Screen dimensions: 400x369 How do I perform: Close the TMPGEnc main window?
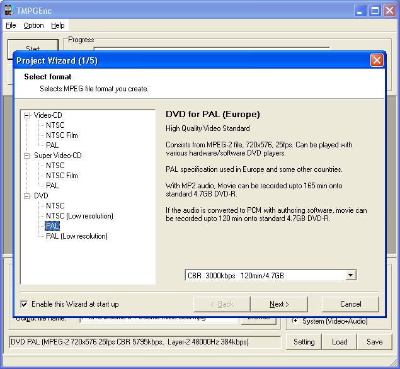(389, 11)
